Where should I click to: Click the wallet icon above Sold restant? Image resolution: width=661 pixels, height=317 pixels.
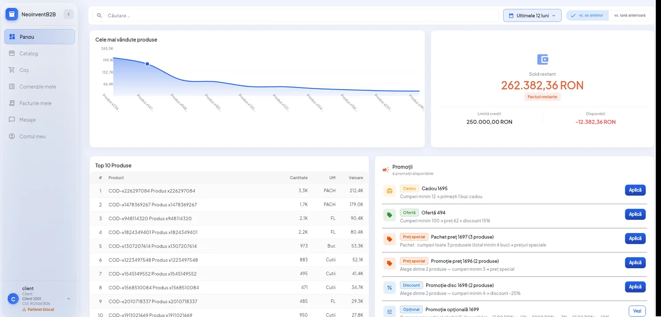point(542,59)
